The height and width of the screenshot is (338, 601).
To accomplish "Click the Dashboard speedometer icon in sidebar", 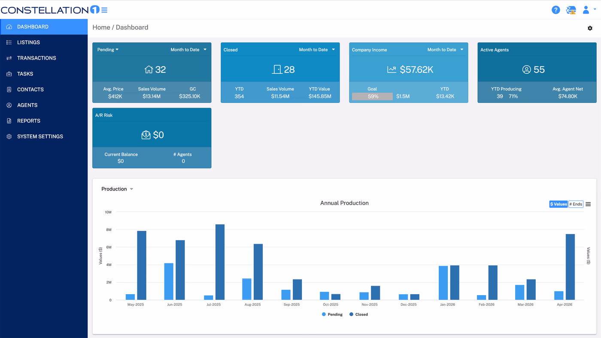I will pos(9,27).
